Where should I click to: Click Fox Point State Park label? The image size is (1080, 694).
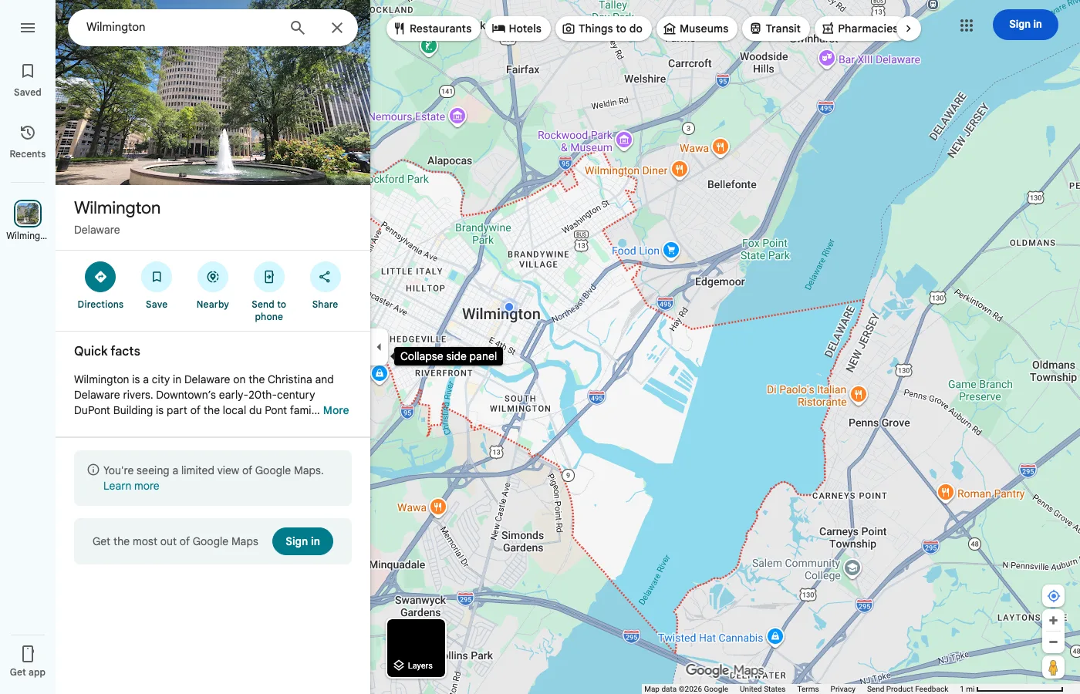click(765, 249)
